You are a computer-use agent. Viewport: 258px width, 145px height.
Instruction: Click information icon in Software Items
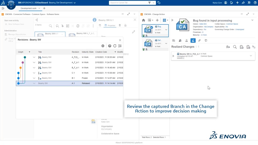click(x=94, y=20)
